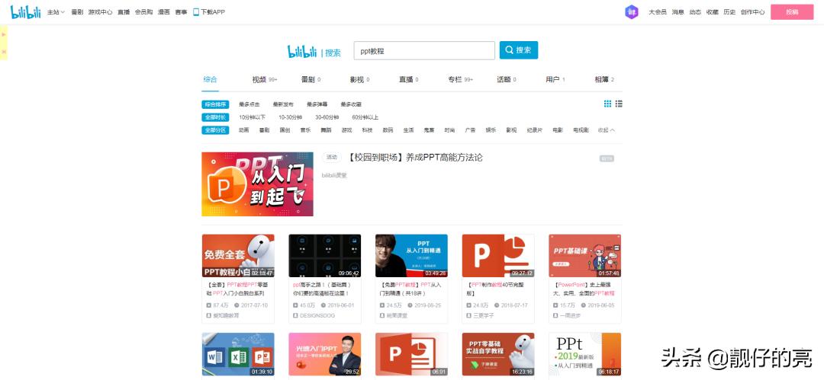
Task: Open 【校园到职场】养成PPT高能方法论 title
Action: tap(415, 158)
